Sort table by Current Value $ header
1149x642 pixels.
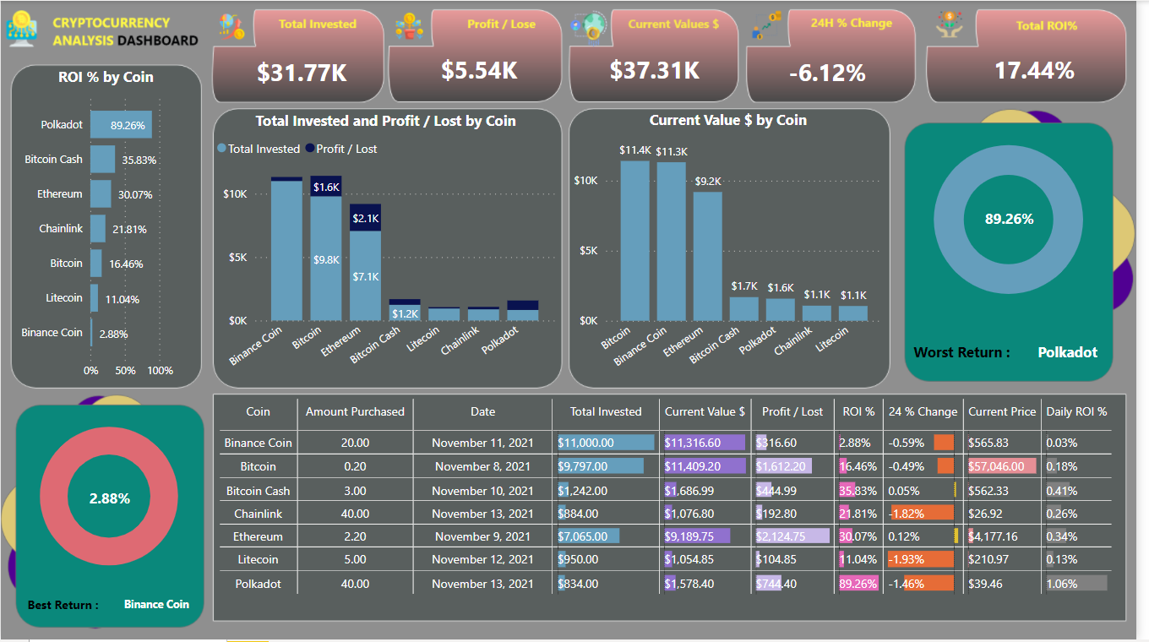click(705, 411)
